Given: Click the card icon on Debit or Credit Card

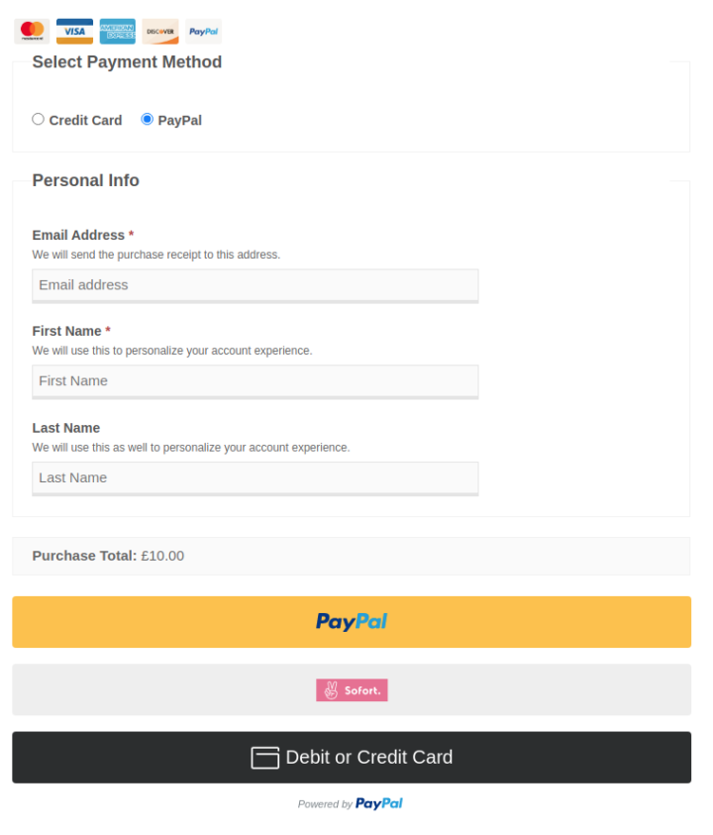Looking at the screenshot, I should (265, 757).
